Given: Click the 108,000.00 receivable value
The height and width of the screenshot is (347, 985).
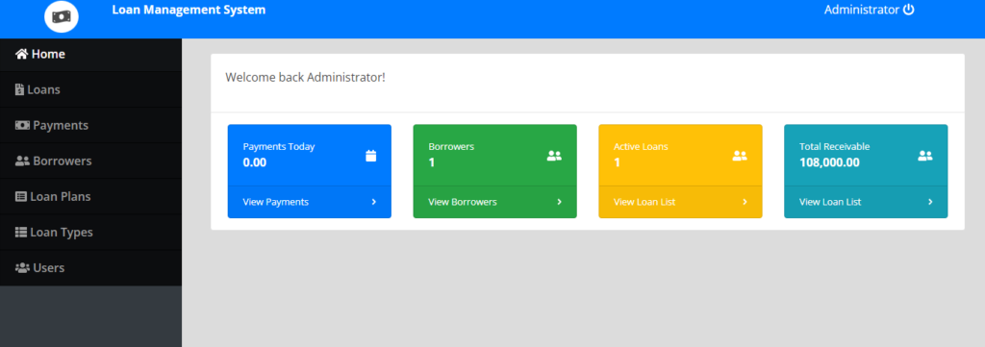Looking at the screenshot, I should pos(829,162).
